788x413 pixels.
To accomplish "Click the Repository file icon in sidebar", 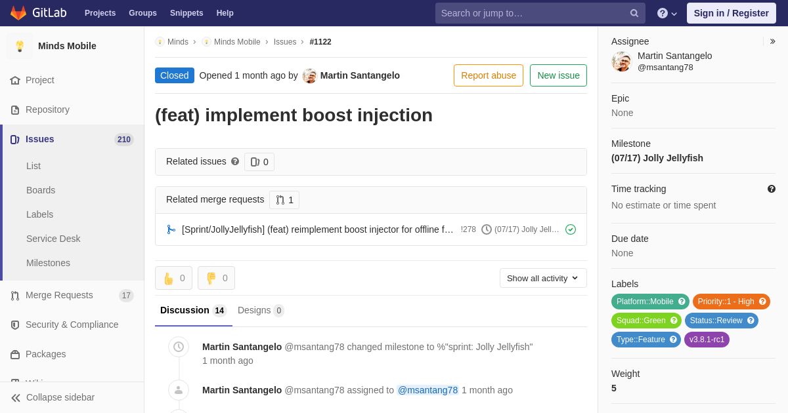I will (15, 109).
